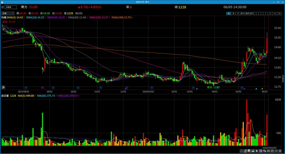
Task: Select the 日 daily period tab
Action: coord(229,13)
